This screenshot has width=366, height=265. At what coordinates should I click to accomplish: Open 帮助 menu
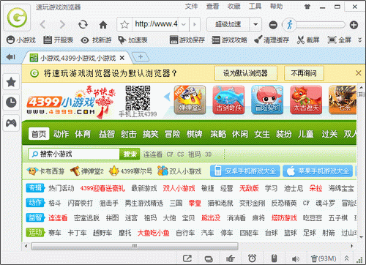click(276, 7)
